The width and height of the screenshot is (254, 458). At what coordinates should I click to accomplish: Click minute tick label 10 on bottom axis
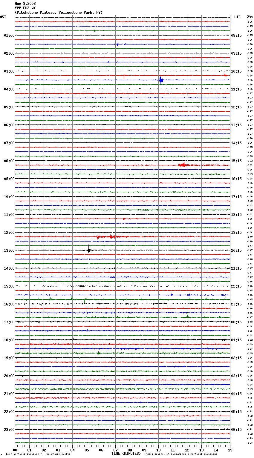pos(158,450)
